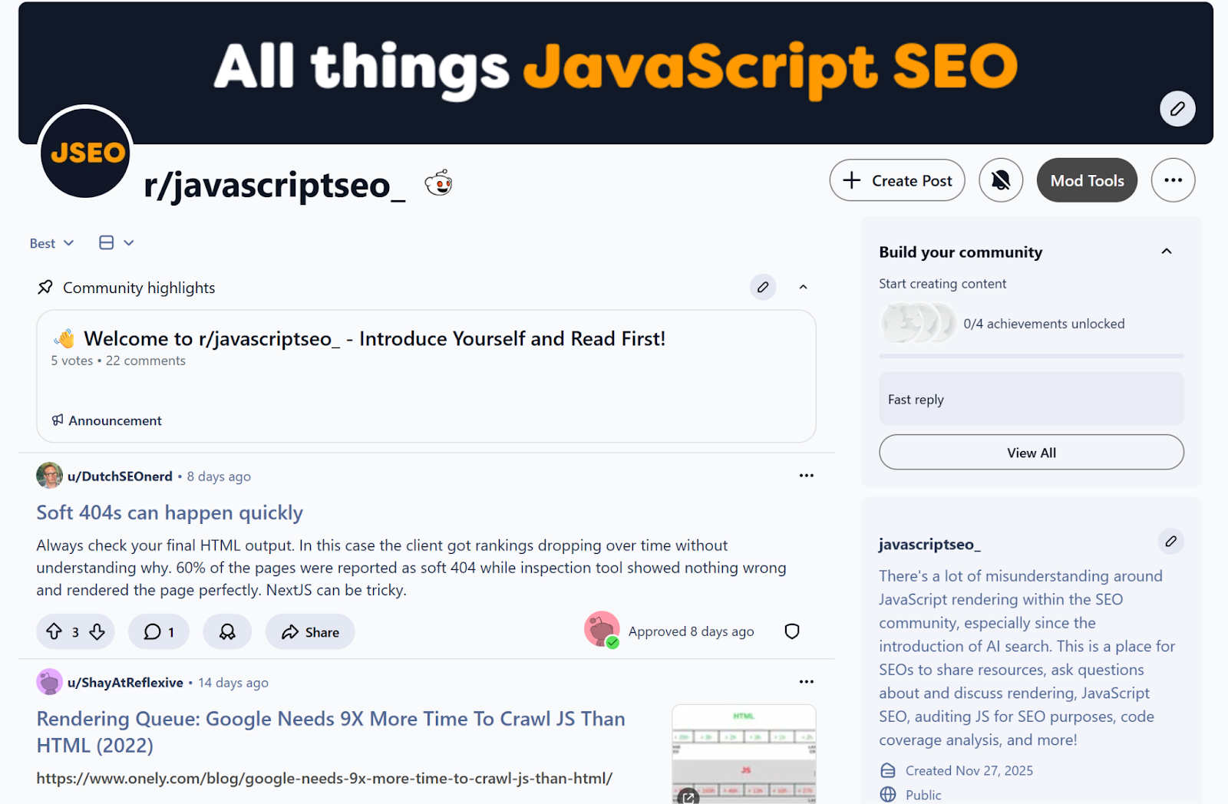This screenshot has width=1228, height=804.
Task: Toggle the muted notifications bell
Action: click(x=1000, y=180)
